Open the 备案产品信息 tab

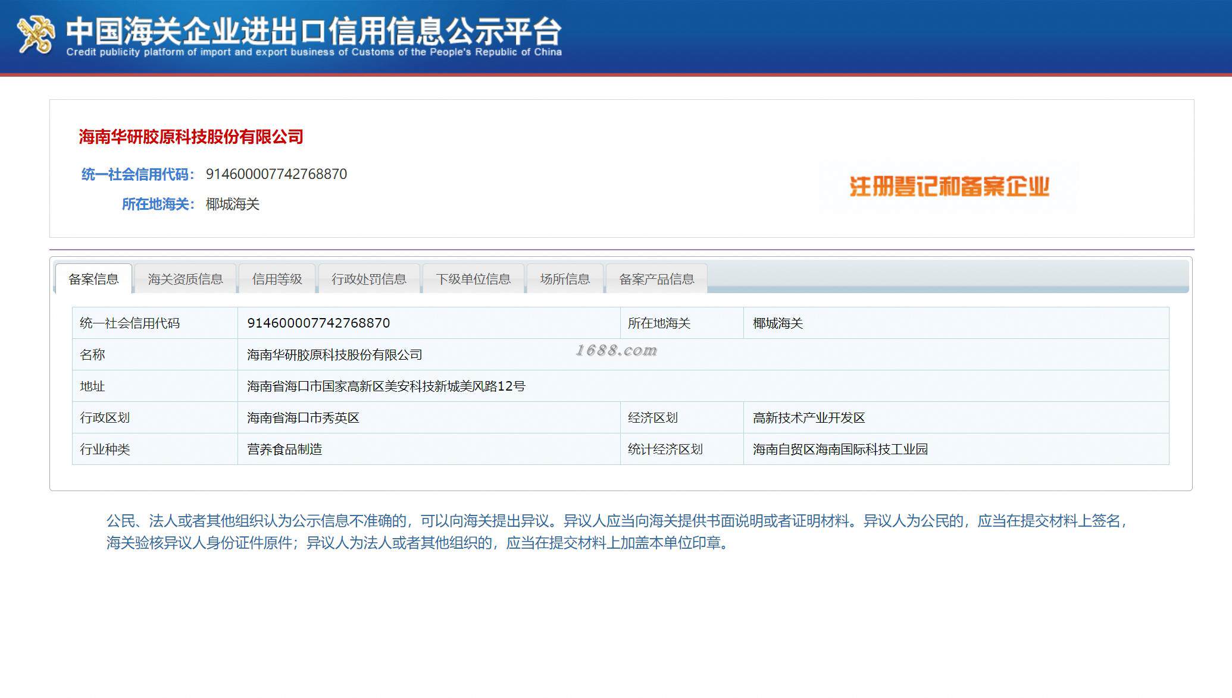coord(656,279)
